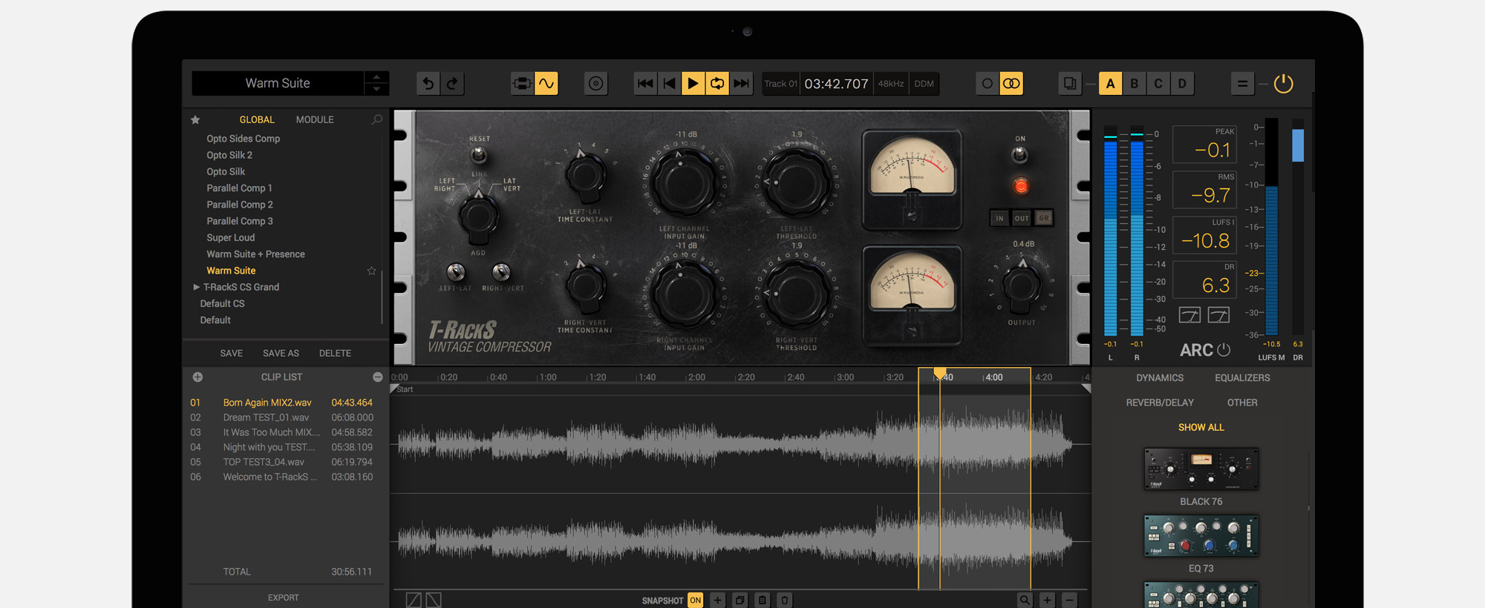Toggle loop playback
Image resolution: width=1485 pixels, height=608 pixels.
pos(717,84)
